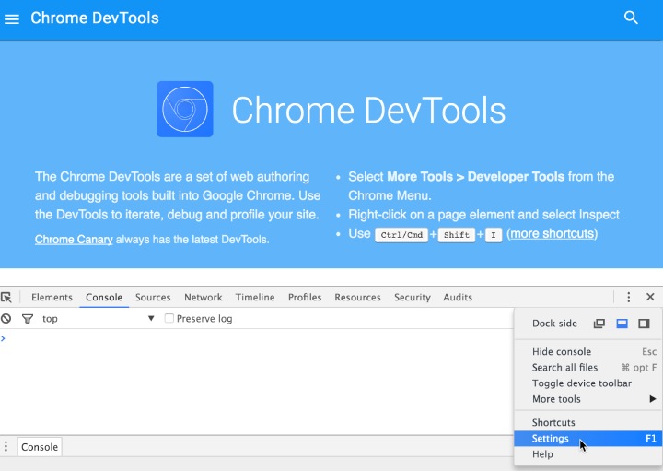Screen dimensions: 663x471
Task: Click Toggle device toolbar menu item
Action: tap(588, 383)
